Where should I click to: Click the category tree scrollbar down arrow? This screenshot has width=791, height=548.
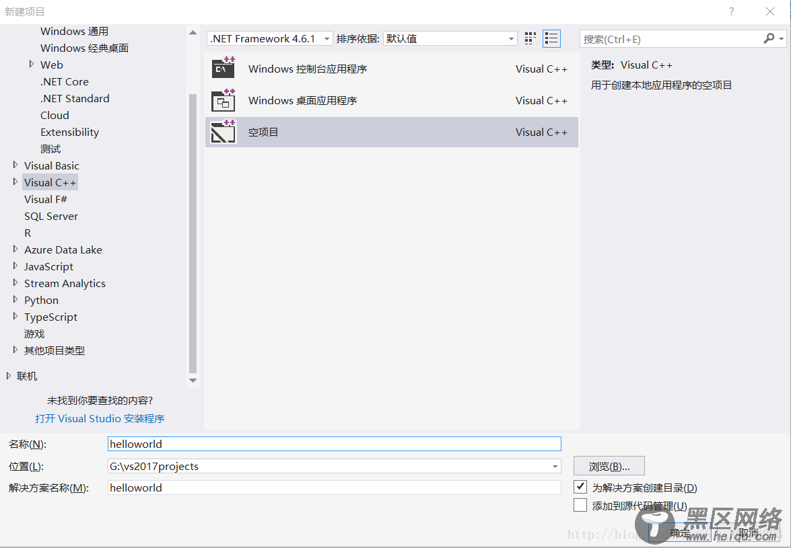point(193,381)
